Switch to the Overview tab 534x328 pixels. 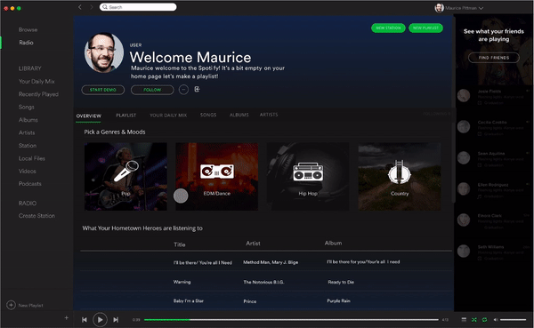pos(88,116)
